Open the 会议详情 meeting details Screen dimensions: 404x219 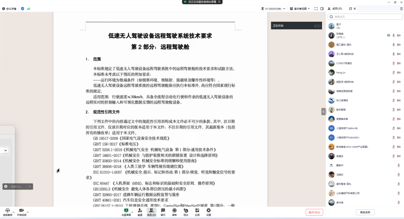(9, 8)
